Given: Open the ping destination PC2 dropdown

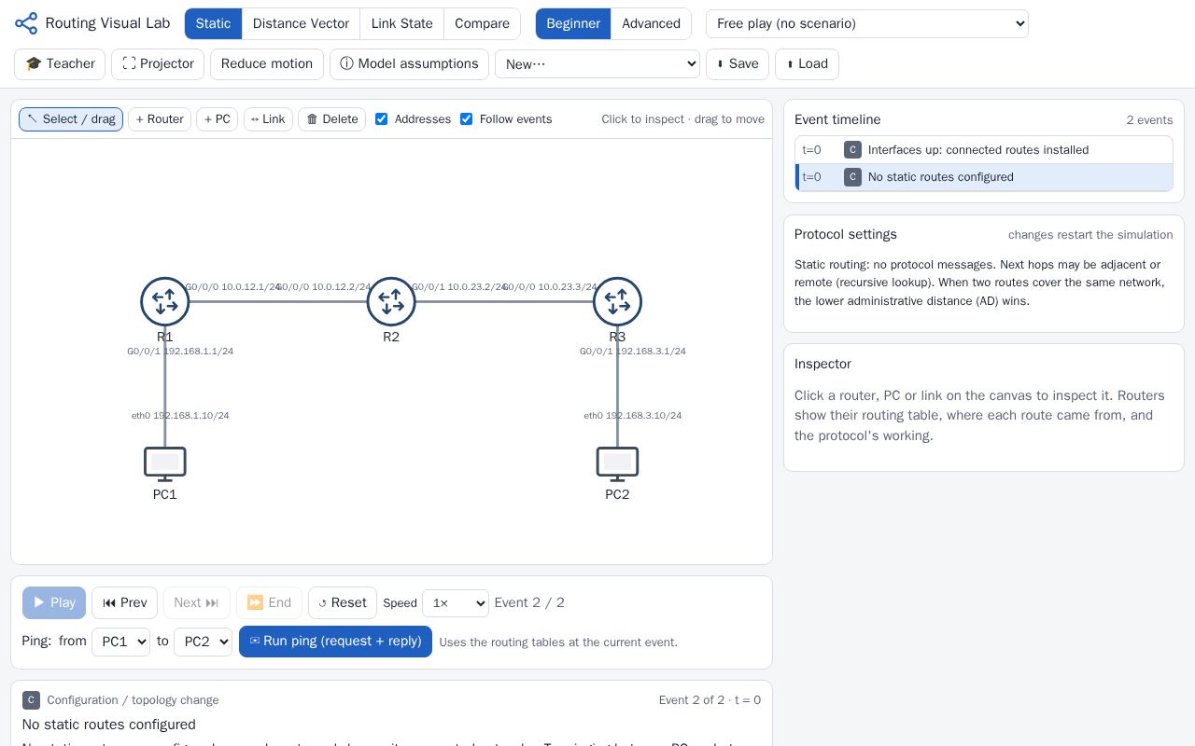Looking at the screenshot, I should pos(203,642).
